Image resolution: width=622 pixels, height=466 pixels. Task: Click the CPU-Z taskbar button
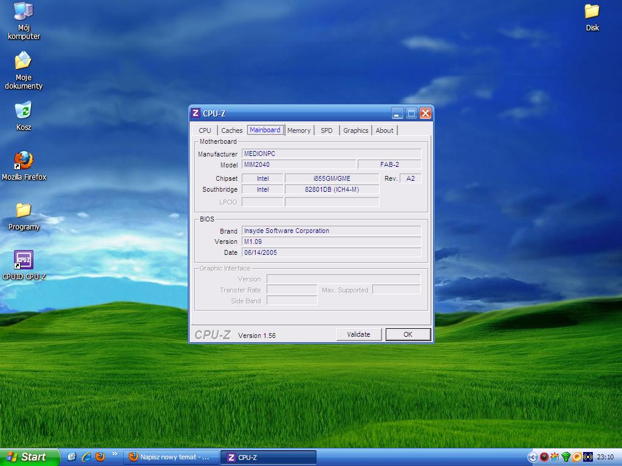[x=268, y=458]
